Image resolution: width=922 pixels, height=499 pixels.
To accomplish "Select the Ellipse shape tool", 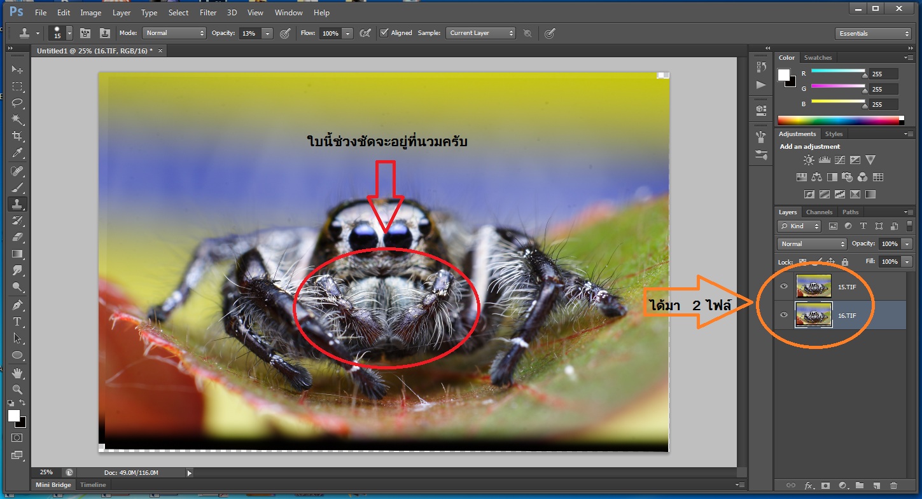I will (18, 355).
